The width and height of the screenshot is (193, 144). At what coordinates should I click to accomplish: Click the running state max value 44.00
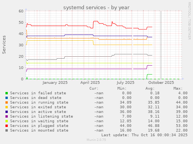click(182, 102)
